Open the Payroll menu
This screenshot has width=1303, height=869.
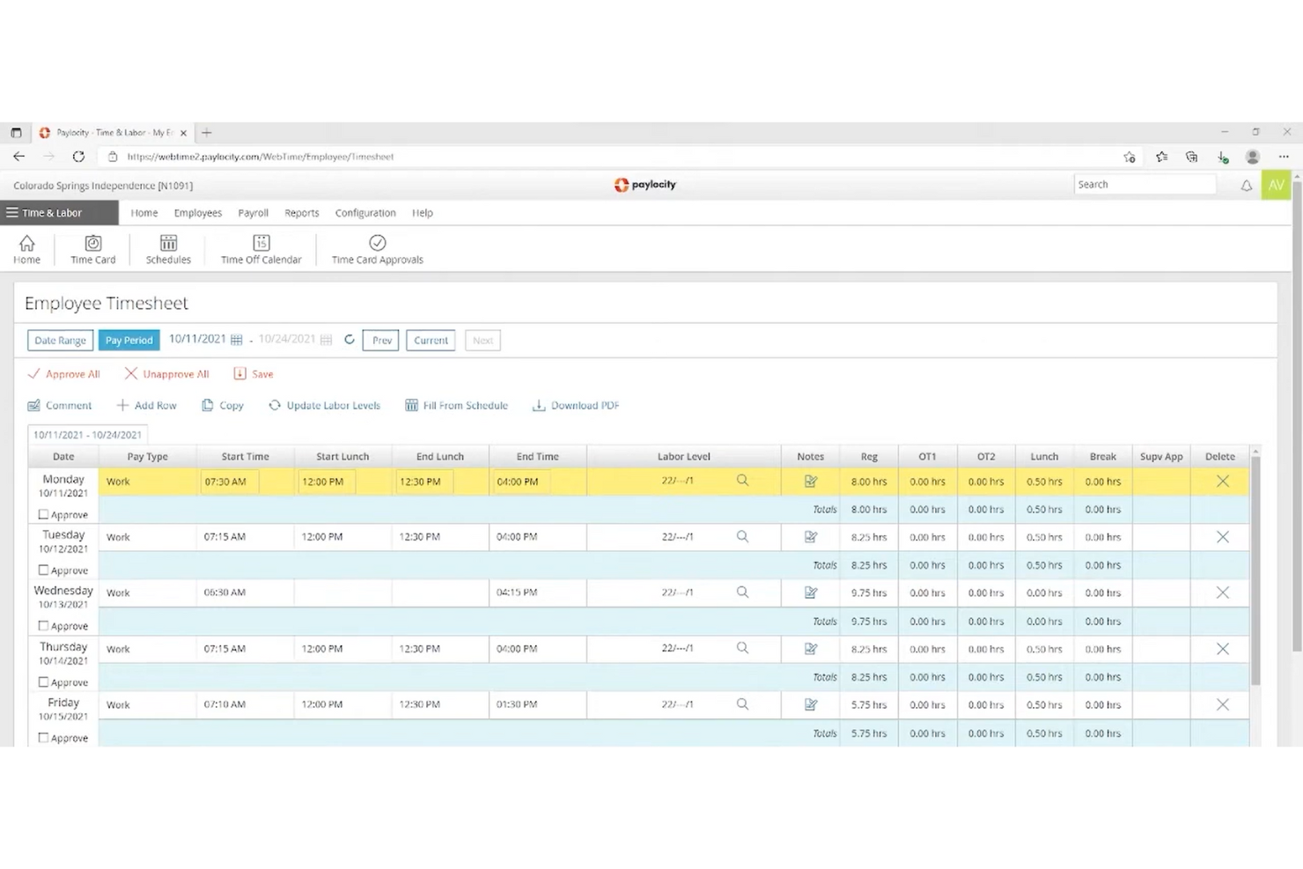(254, 213)
